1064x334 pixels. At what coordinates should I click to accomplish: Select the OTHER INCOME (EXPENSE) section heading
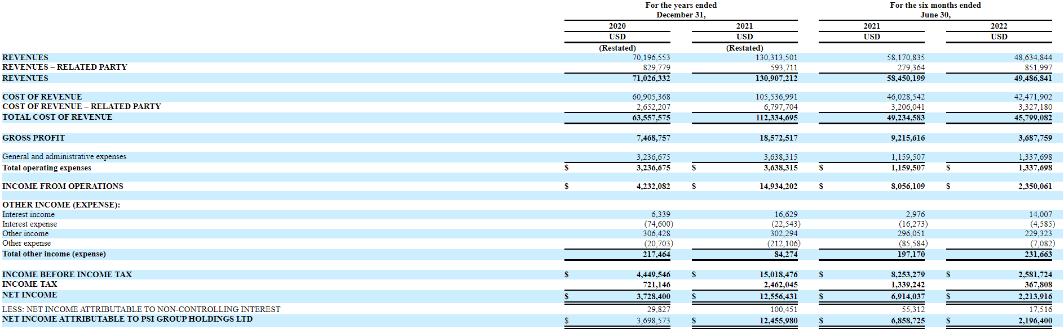[x=61, y=205]
